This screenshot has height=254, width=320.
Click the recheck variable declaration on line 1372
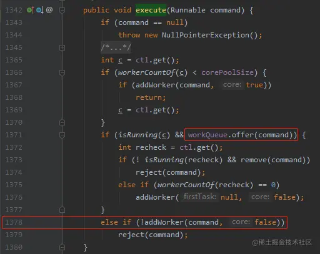pos(151,147)
